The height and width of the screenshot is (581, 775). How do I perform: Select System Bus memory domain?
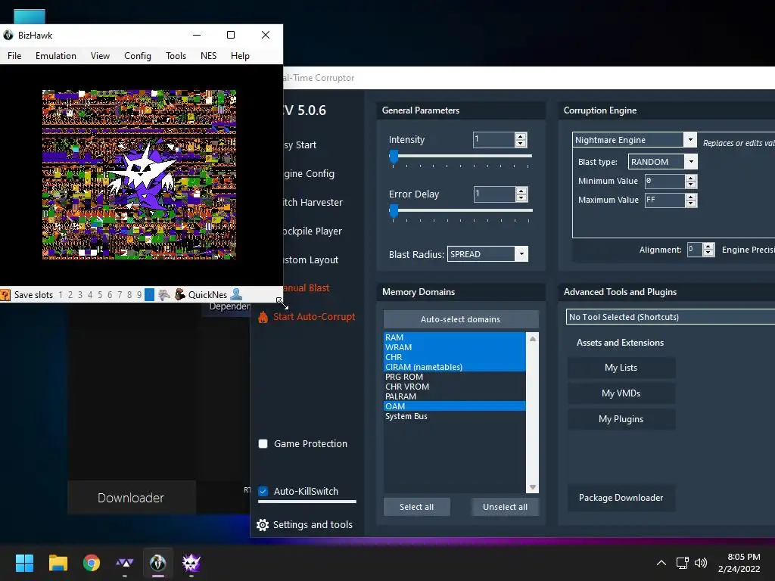click(x=455, y=416)
